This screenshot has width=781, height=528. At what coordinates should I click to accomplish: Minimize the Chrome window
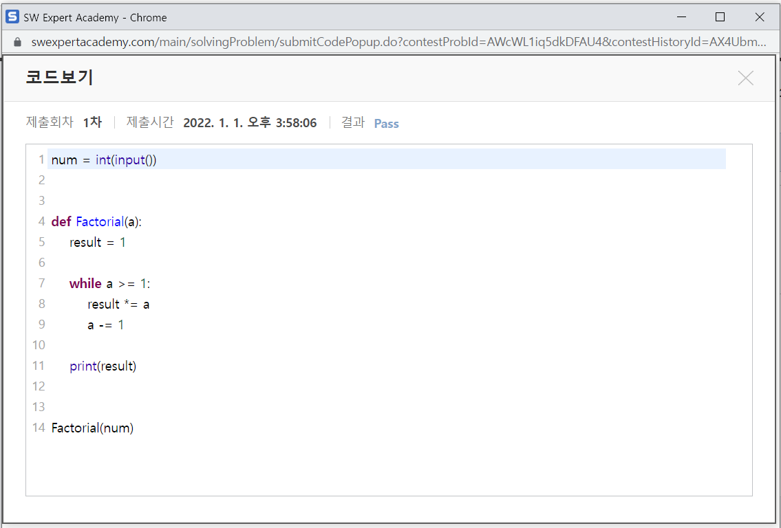point(682,17)
